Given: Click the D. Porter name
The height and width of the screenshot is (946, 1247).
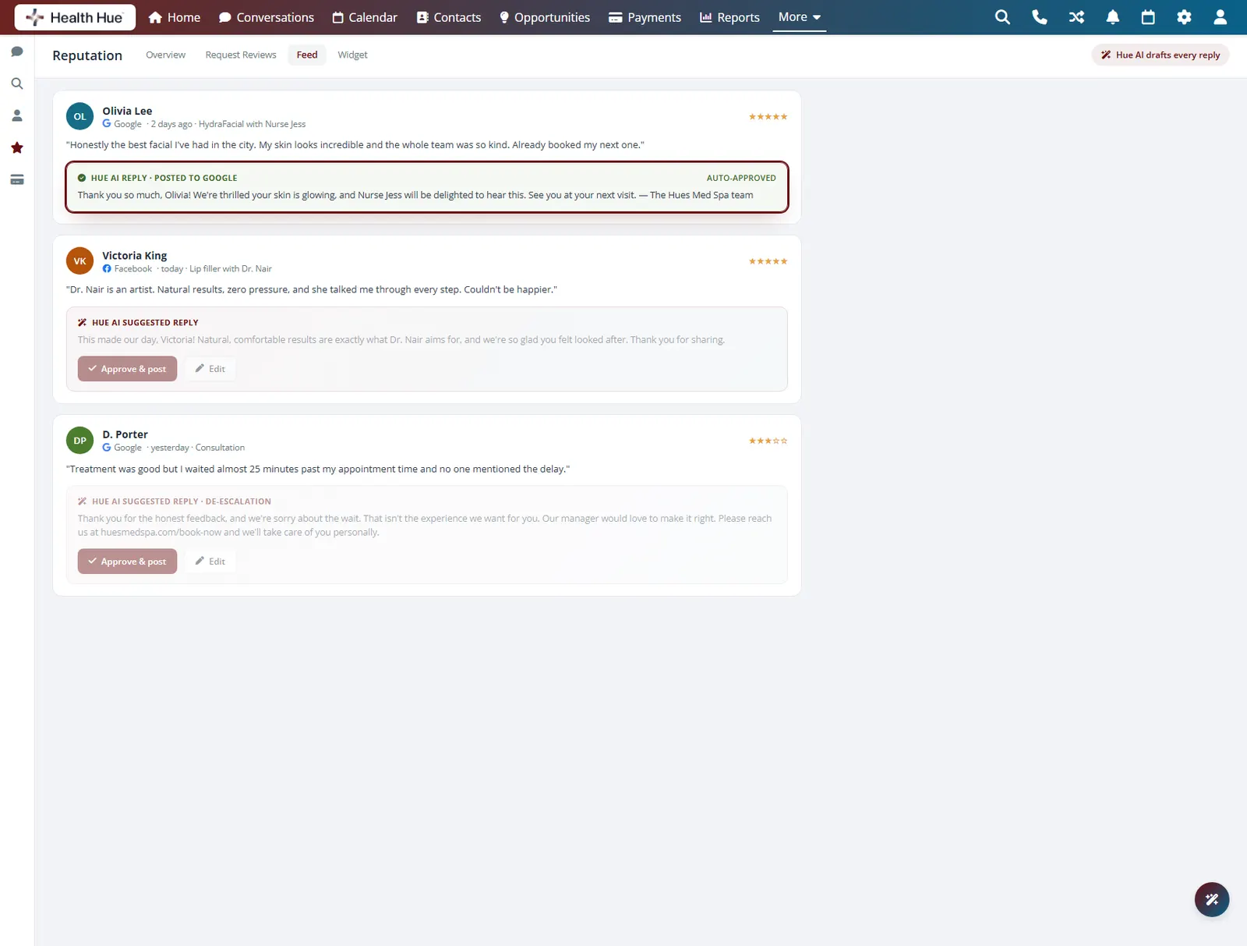Looking at the screenshot, I should point(125,434).
